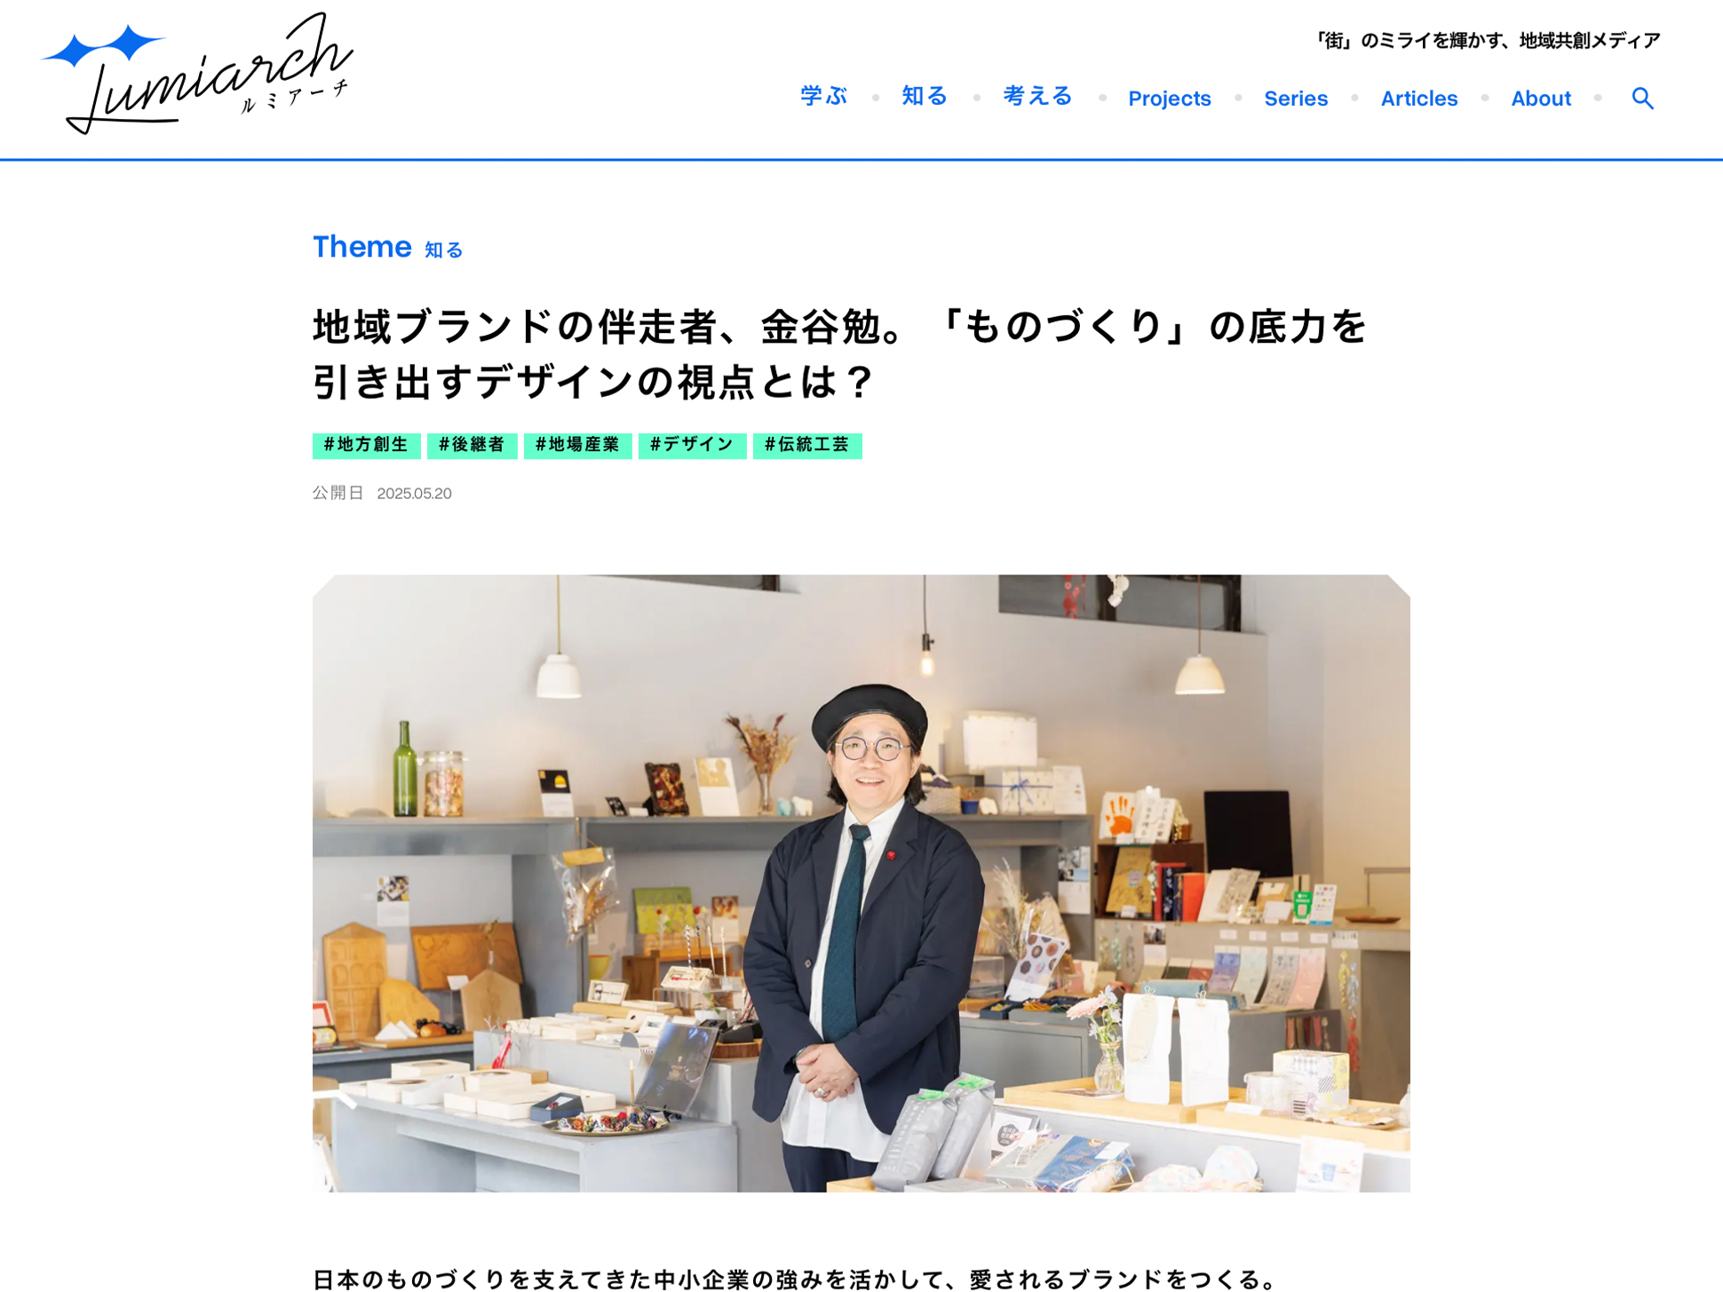Click the publication date 2025.05.20

pos(414,494)
